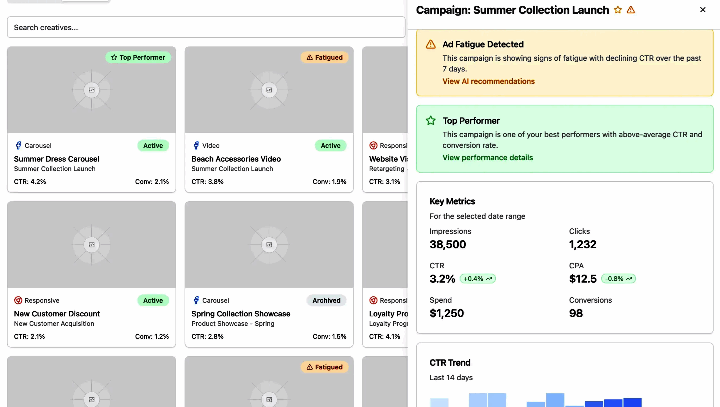Open New Customer Discount image thumbnail
720x407 pixels.
tap(91, 245)
